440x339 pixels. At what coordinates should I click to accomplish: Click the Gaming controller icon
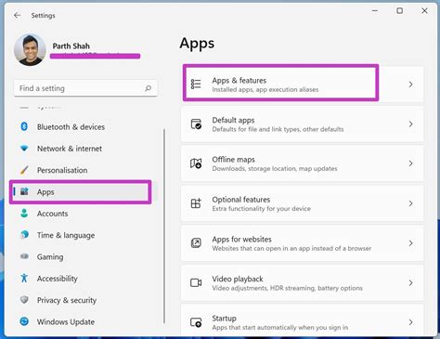click(24, 256)
